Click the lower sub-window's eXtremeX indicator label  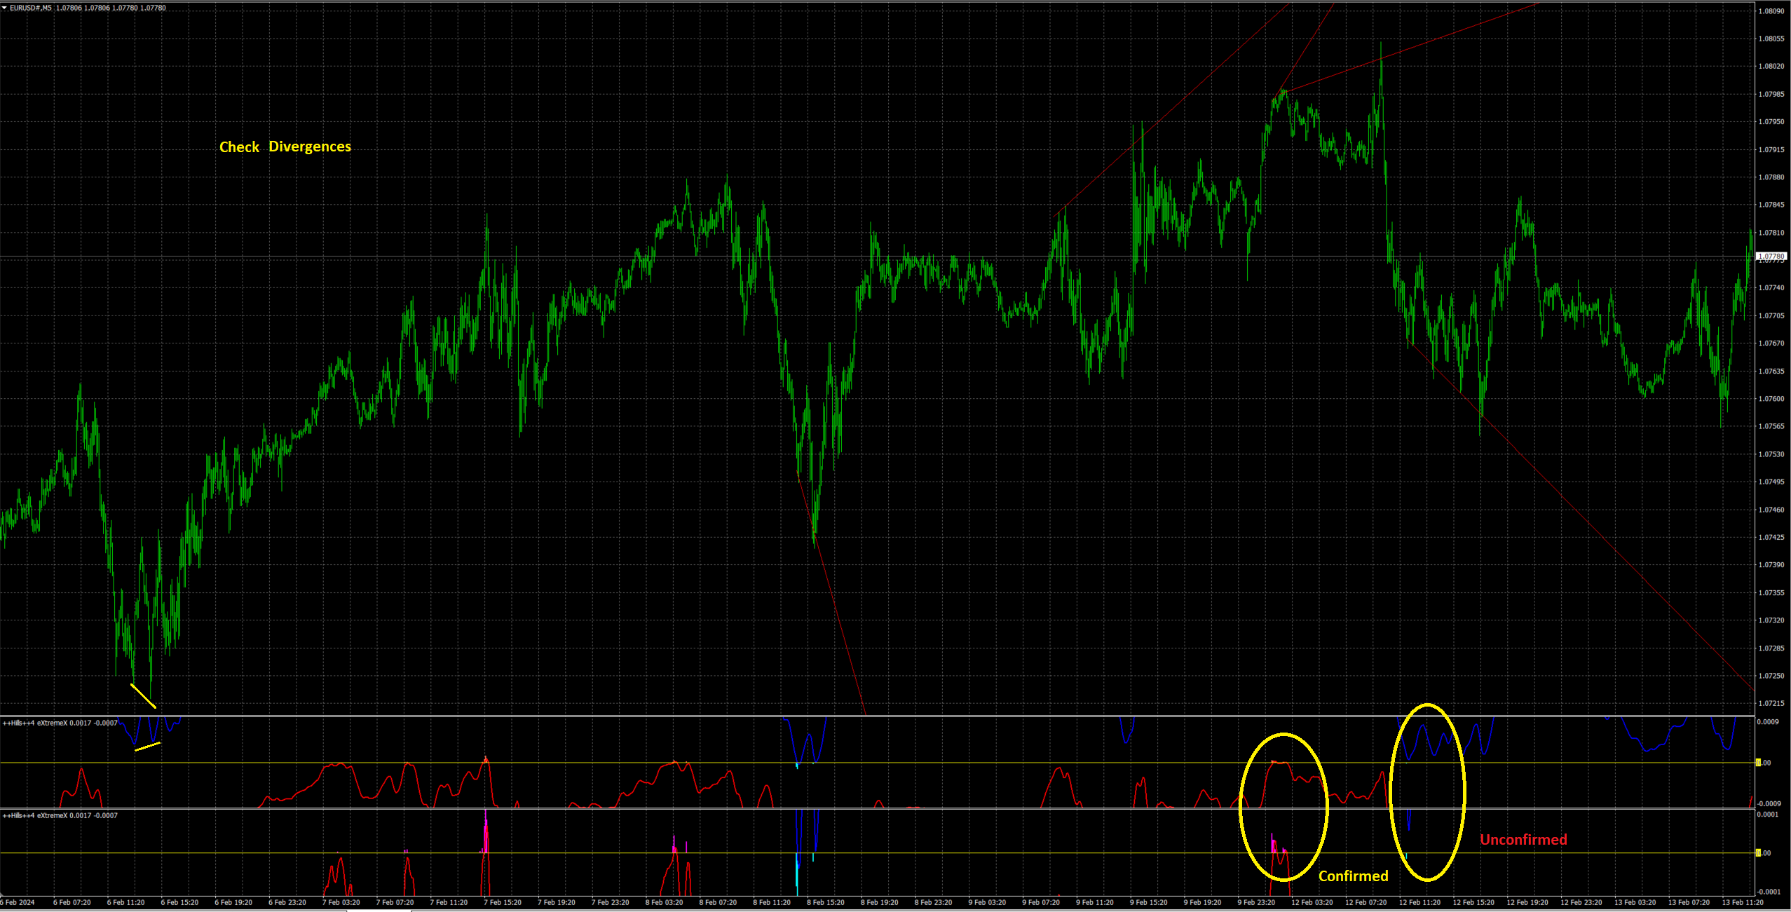pos(60,815)
